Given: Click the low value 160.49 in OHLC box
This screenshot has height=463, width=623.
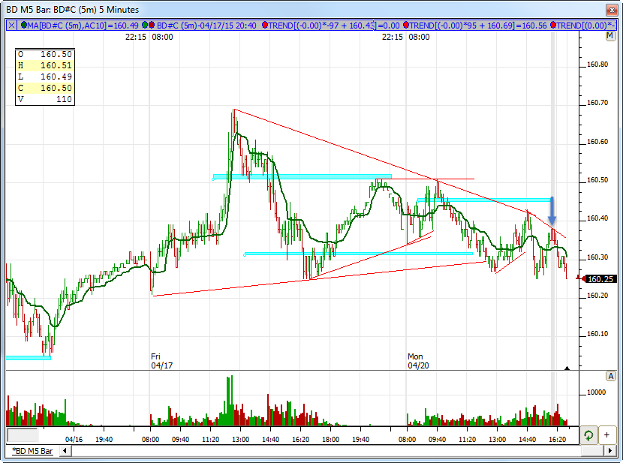Looking at the screenshot, I should click(56, 77).
